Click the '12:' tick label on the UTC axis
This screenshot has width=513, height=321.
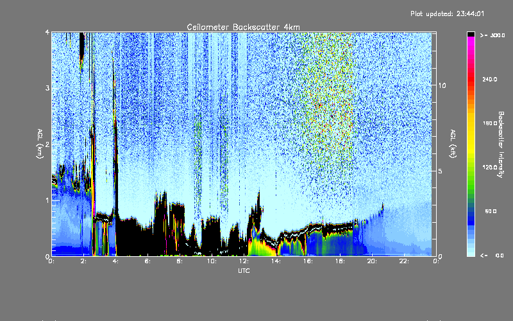(x=244, y=261)
